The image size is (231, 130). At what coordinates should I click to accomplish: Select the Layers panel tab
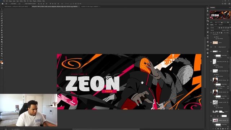click(x=212, y=25)
